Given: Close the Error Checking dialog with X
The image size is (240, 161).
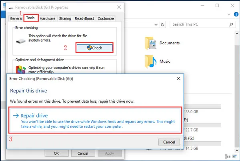Looking at the screenshot, I should pyautogui.click(x=178, y=78).
